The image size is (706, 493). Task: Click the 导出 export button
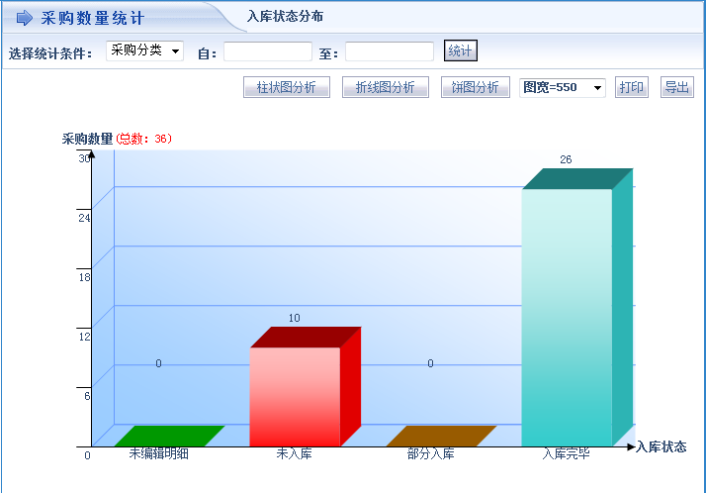pos(677,87)
